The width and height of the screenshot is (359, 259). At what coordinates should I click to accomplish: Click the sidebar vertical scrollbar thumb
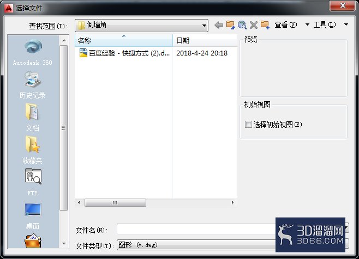[x=64, y=127]
